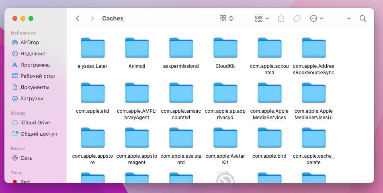The width and height of the screenshot is (383, 193).
Task: Zoom the Finder window with the green button
Action: tap(31, 18)
